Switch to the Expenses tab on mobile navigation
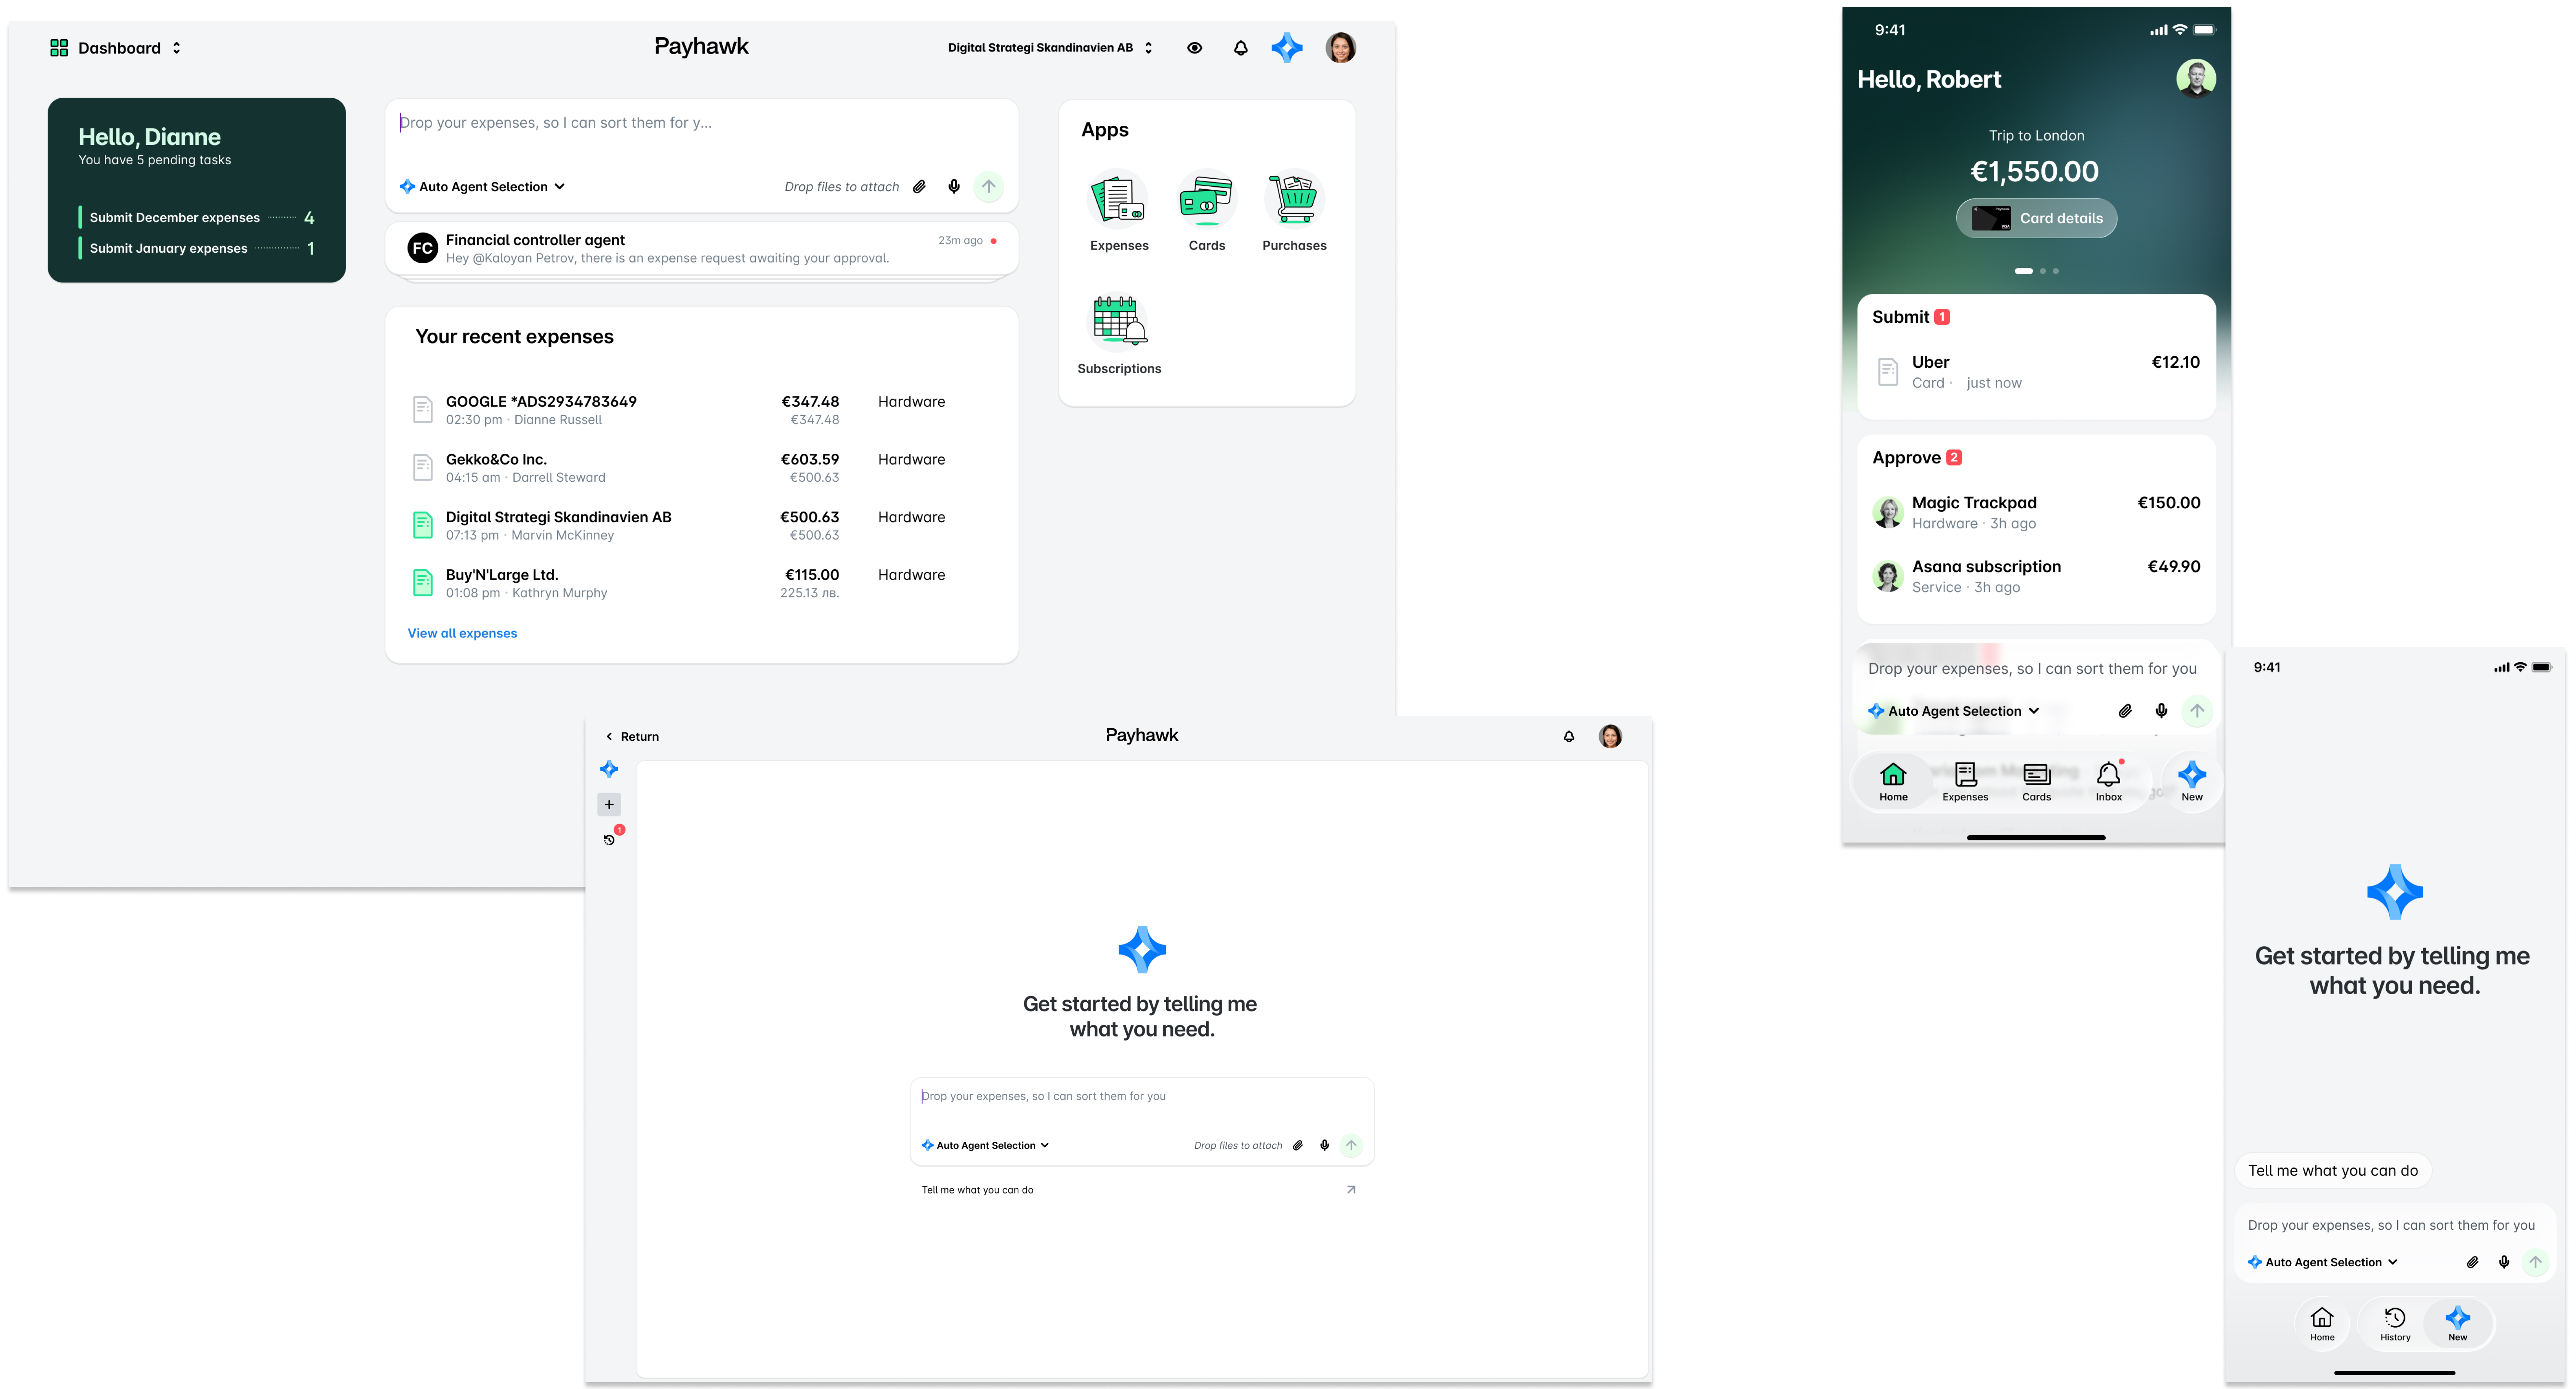 (1965, 781)
